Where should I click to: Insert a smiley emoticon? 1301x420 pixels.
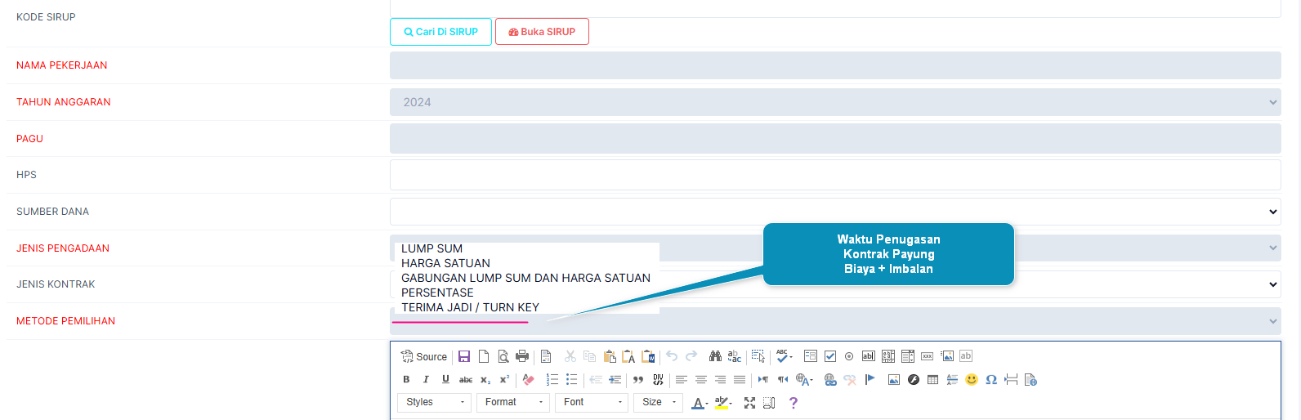[972, 379]
